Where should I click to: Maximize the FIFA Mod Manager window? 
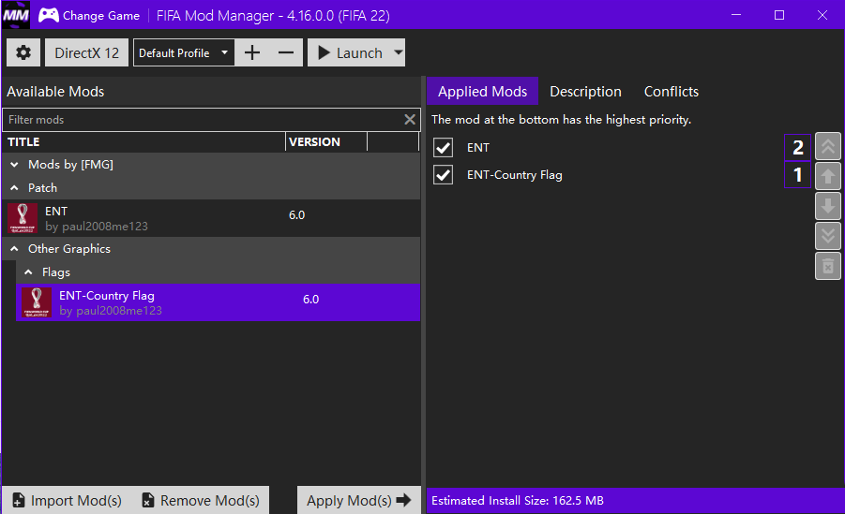tap(779, 15)
